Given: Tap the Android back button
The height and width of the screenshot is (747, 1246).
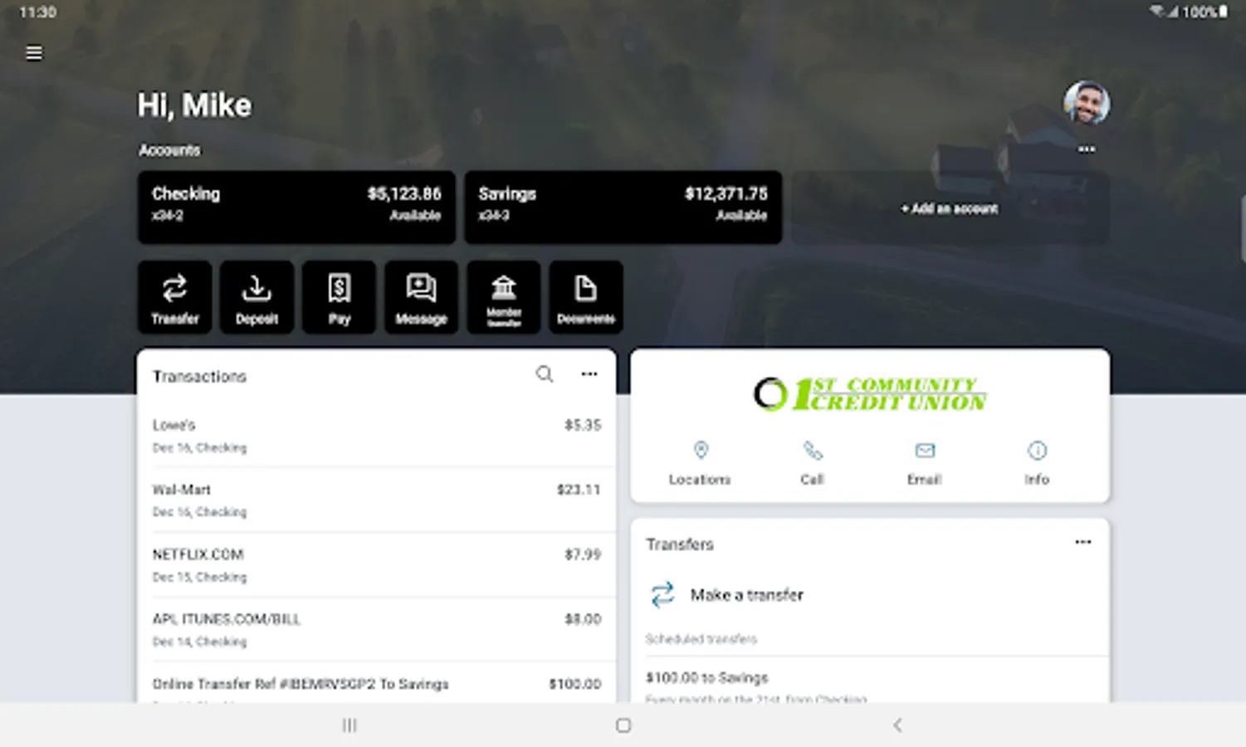Looking at the screenshot, I should coord(897,725).
